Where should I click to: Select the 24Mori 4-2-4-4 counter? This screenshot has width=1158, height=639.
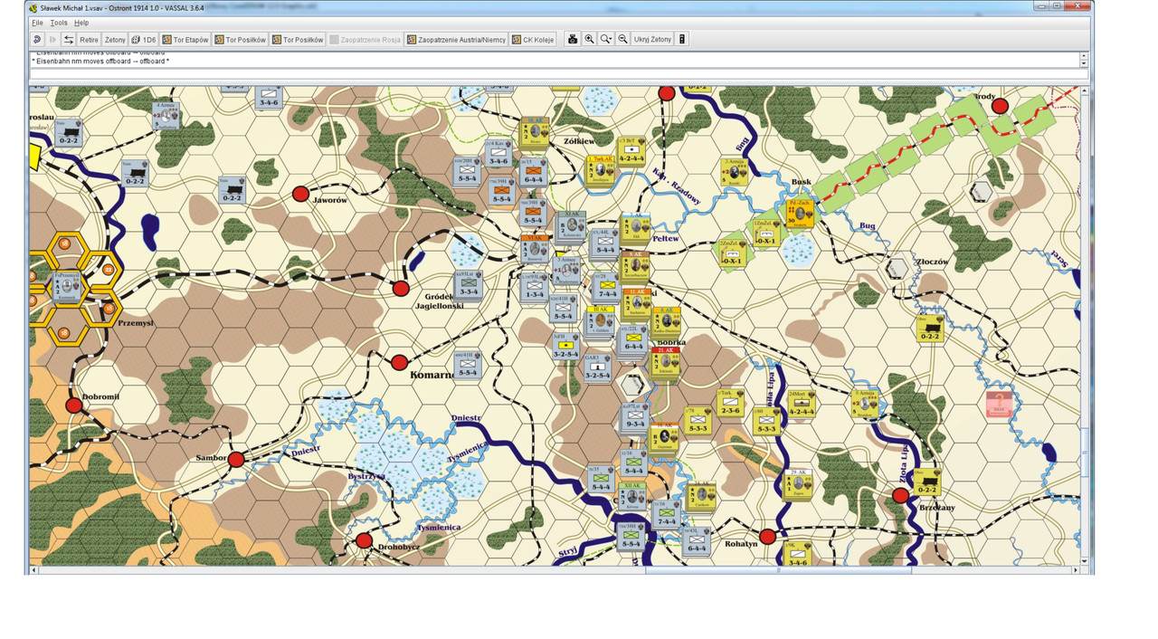802,404
